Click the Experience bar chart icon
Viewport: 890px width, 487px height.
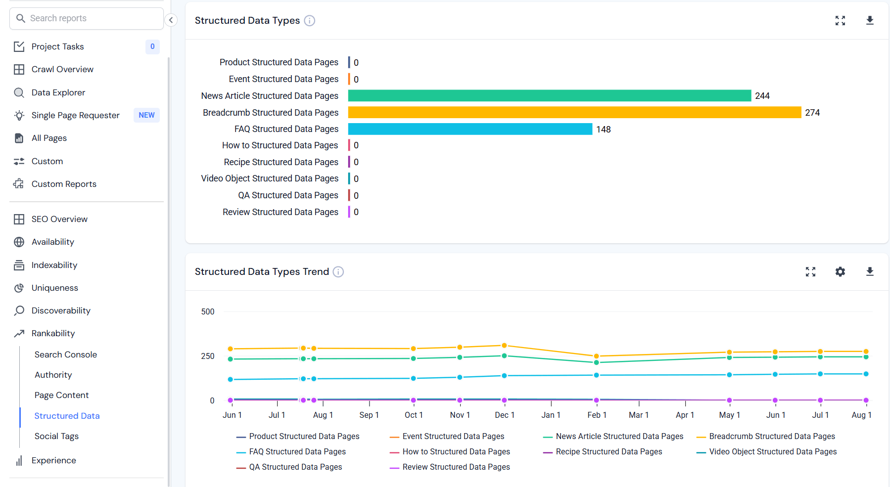point(19,460)
